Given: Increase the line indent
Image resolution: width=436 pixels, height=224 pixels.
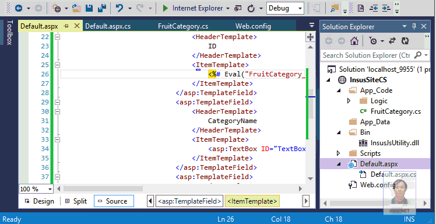Looking at the screenshot, I should point(386,8).
